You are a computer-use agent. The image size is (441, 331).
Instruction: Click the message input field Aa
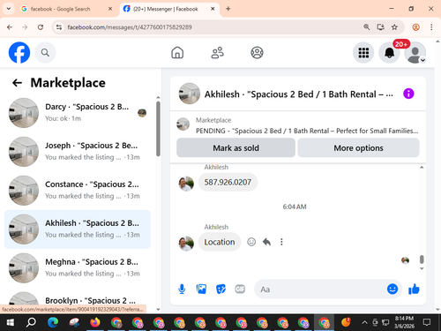tap(320, 290)
